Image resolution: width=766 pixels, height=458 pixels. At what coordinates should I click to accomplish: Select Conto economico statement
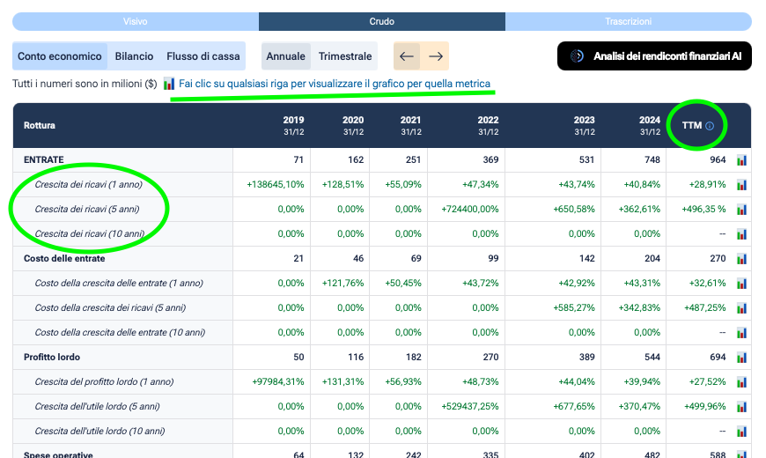pos(60,56)
